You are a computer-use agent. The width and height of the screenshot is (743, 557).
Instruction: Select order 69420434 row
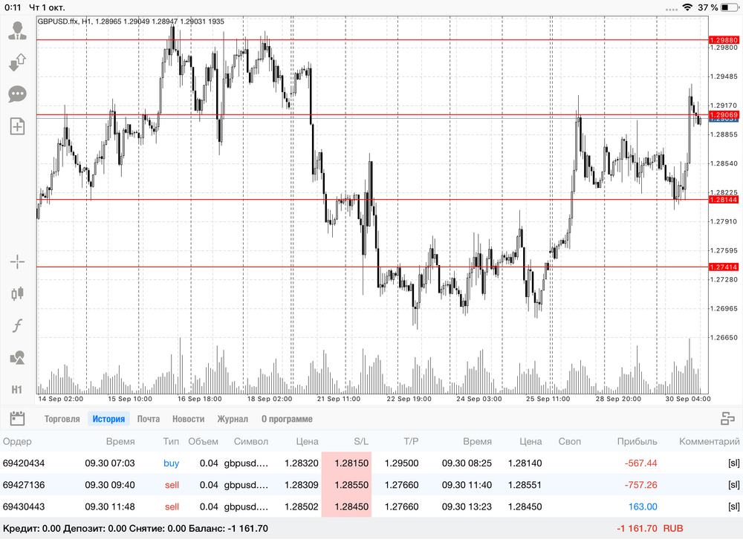tap(371, 463)
